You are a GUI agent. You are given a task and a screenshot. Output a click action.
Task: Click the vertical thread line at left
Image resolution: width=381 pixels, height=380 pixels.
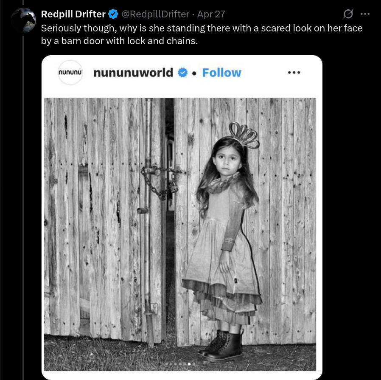(x=23, y=207)
